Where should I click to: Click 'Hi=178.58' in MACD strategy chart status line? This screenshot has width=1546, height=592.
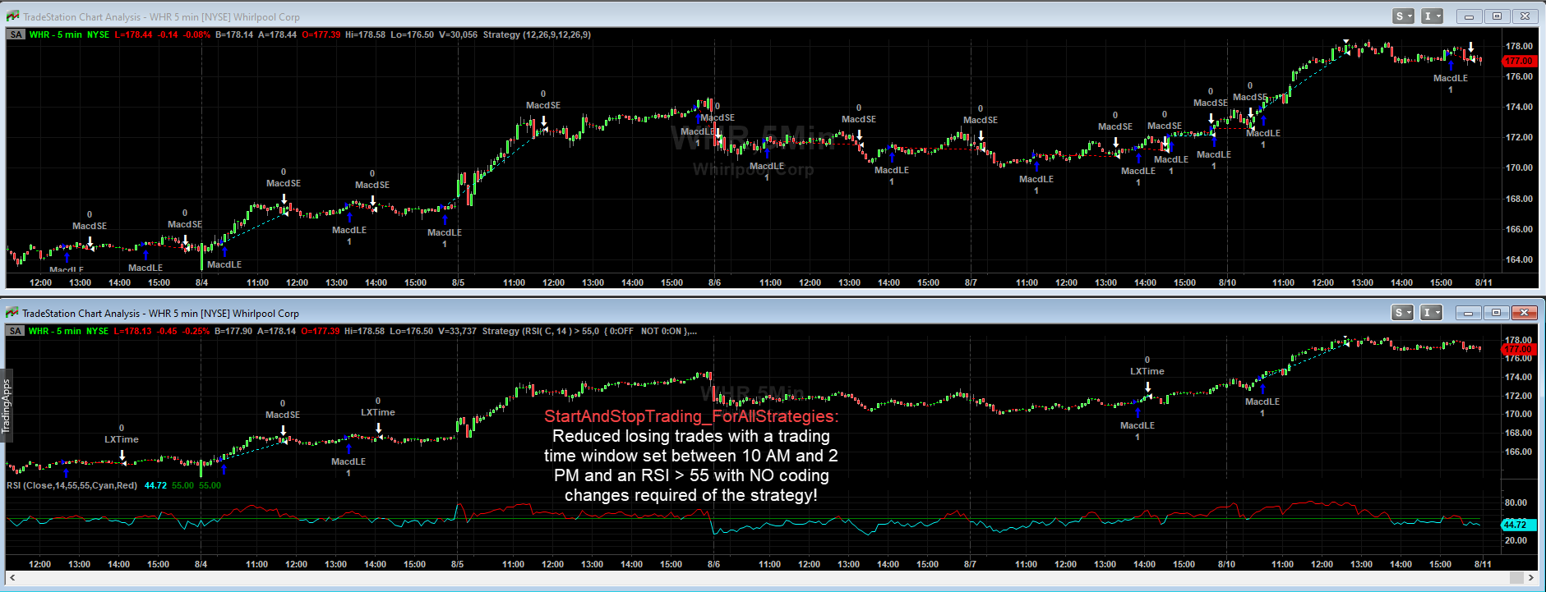[x=365, y=34]
